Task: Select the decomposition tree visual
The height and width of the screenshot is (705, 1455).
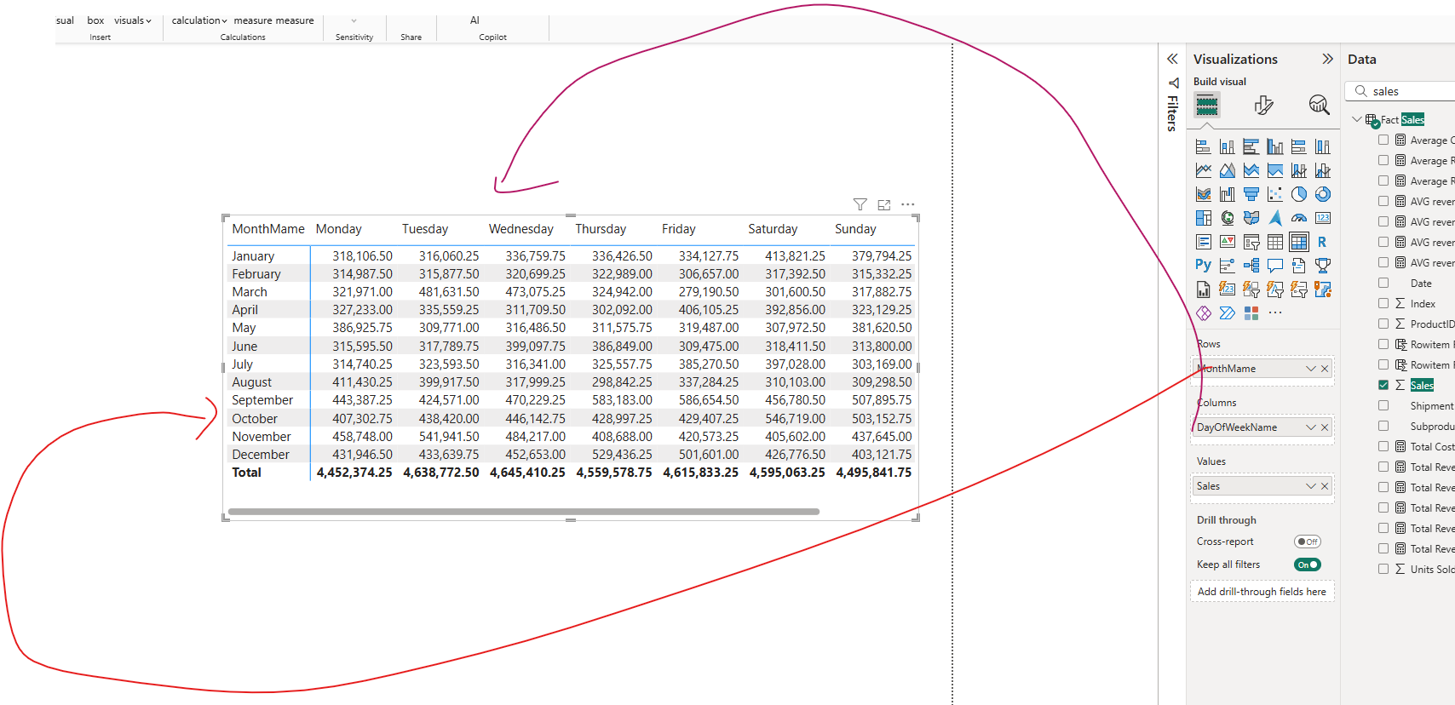Action: pyautogui.click(x=1251, y=266)
